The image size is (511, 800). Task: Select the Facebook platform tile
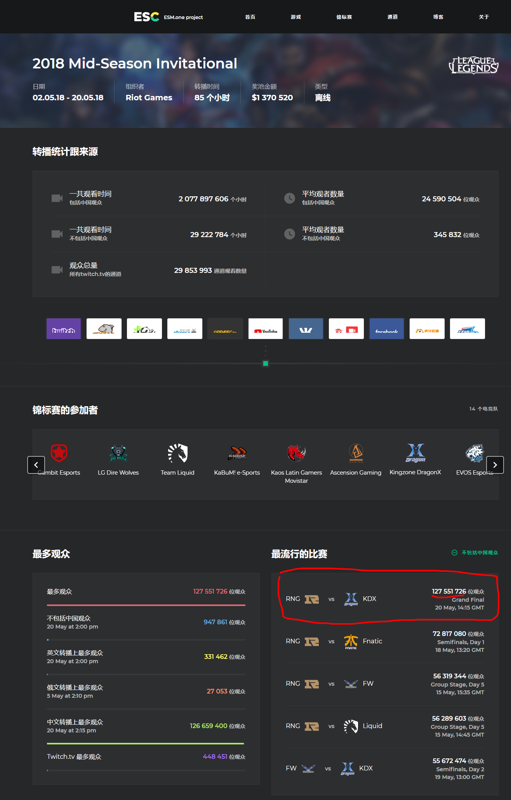387,329
